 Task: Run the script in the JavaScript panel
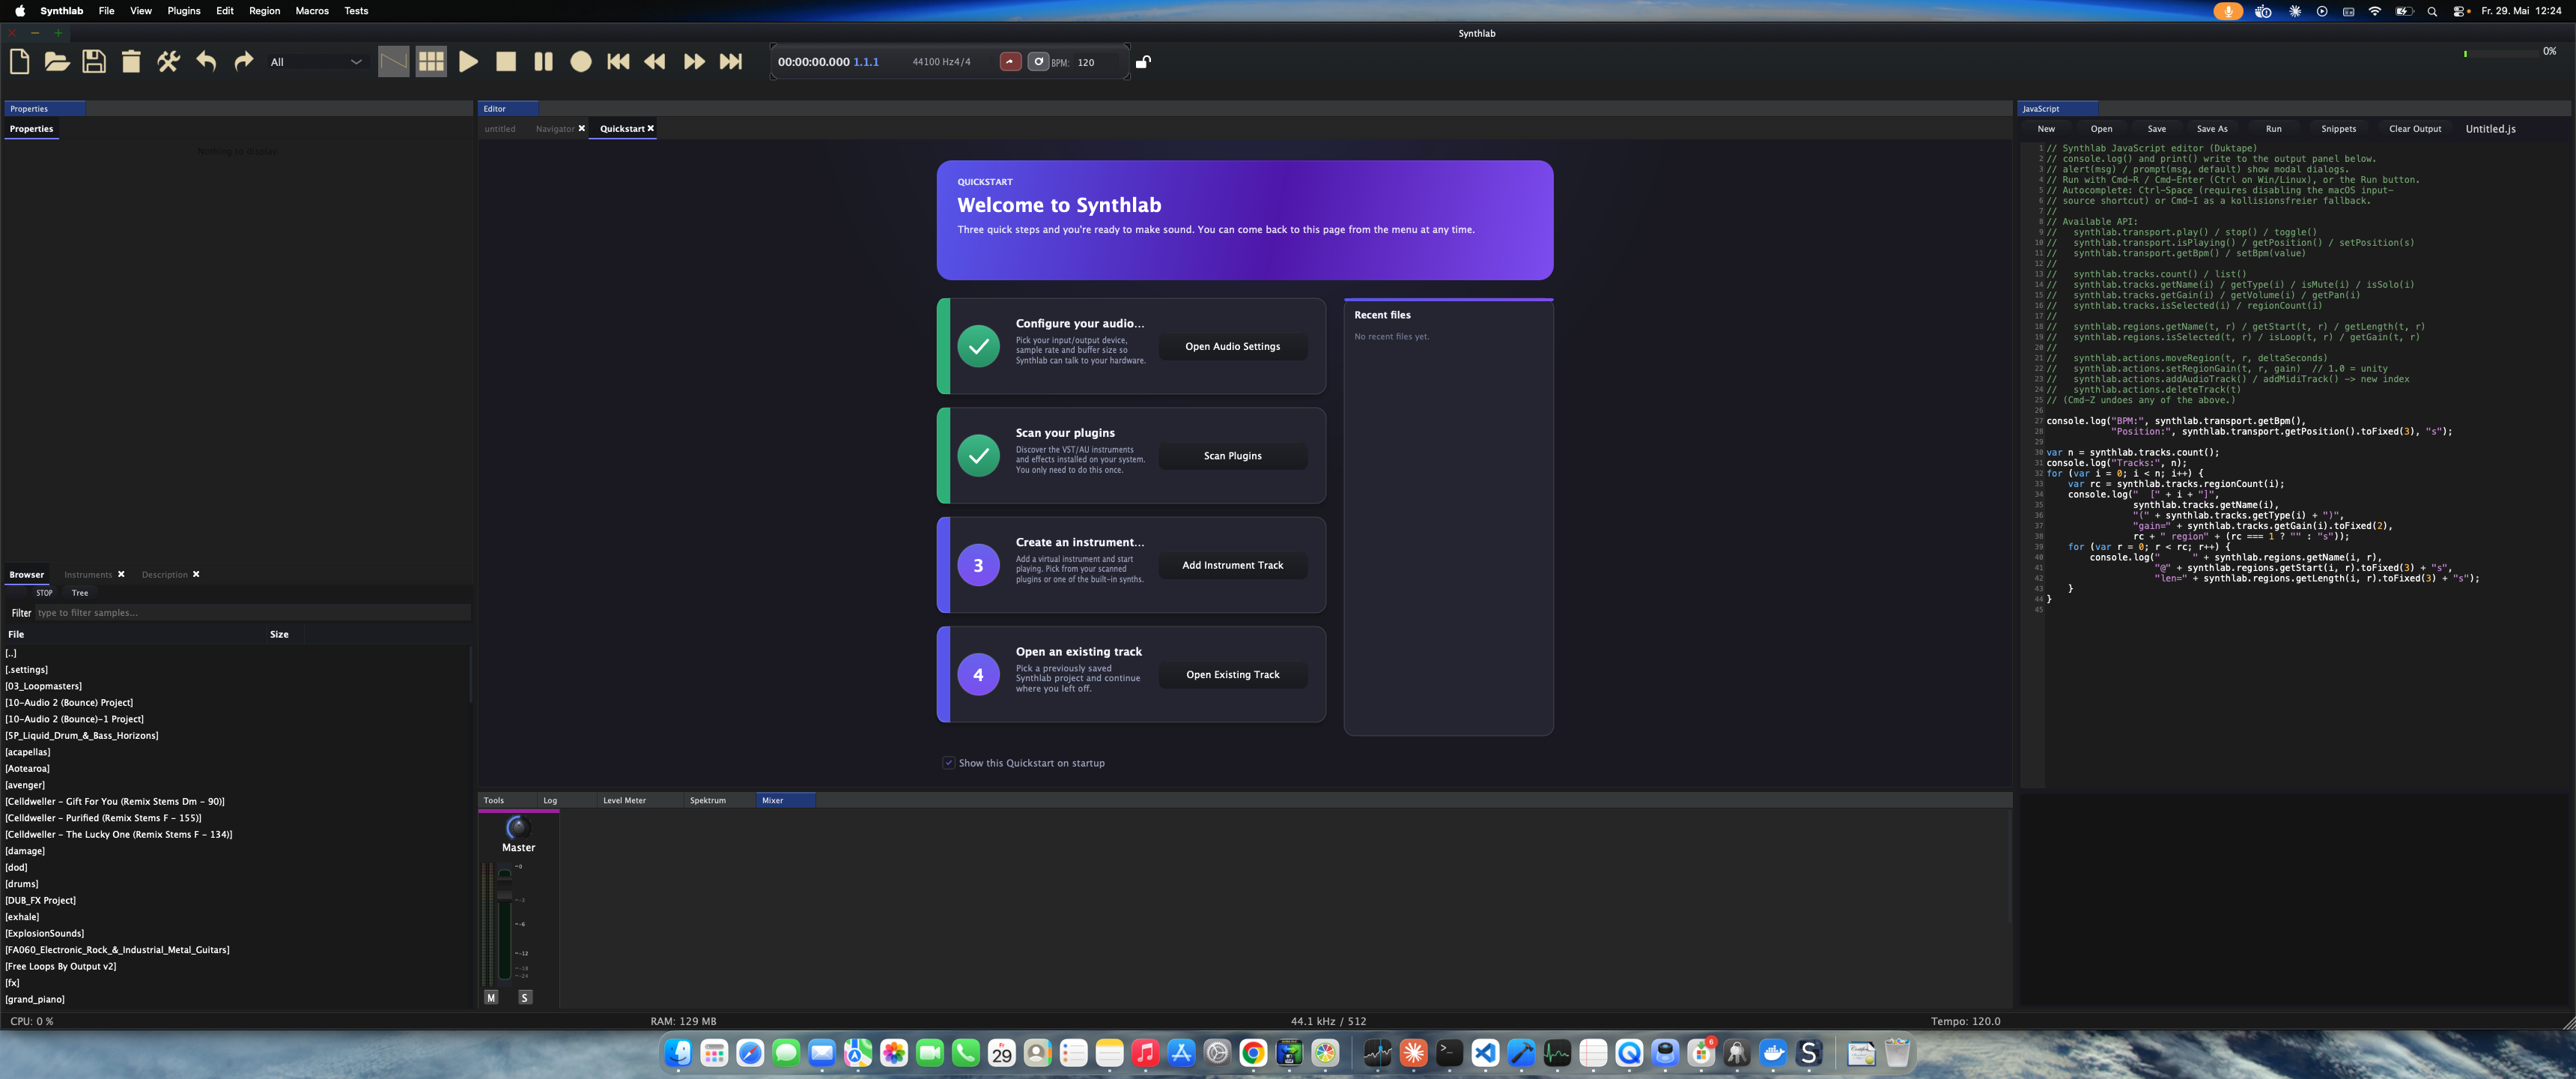(x=2273, y=129)
